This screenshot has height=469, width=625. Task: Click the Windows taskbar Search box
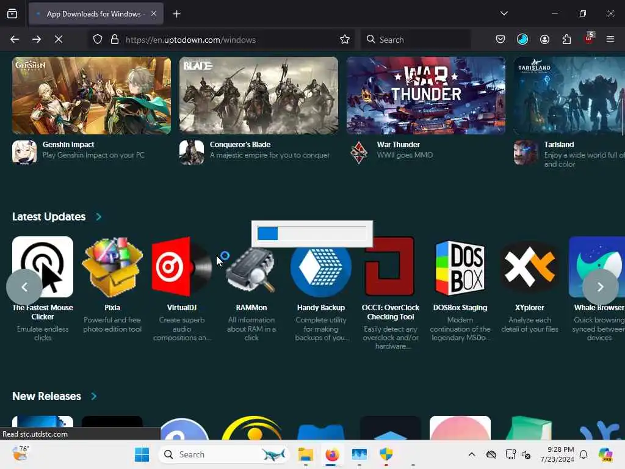click(x=223, y=454)
